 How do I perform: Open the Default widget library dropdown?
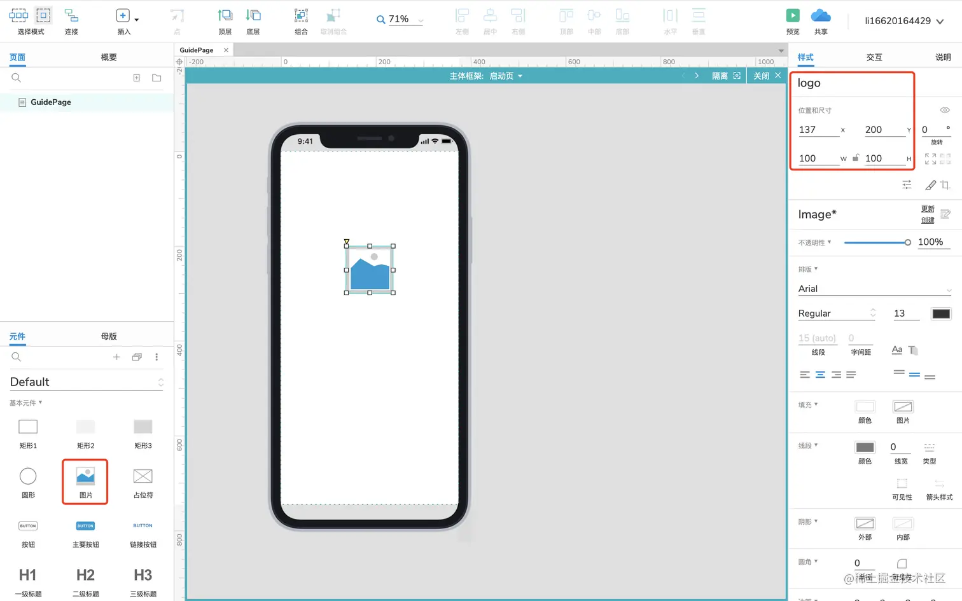87,382
